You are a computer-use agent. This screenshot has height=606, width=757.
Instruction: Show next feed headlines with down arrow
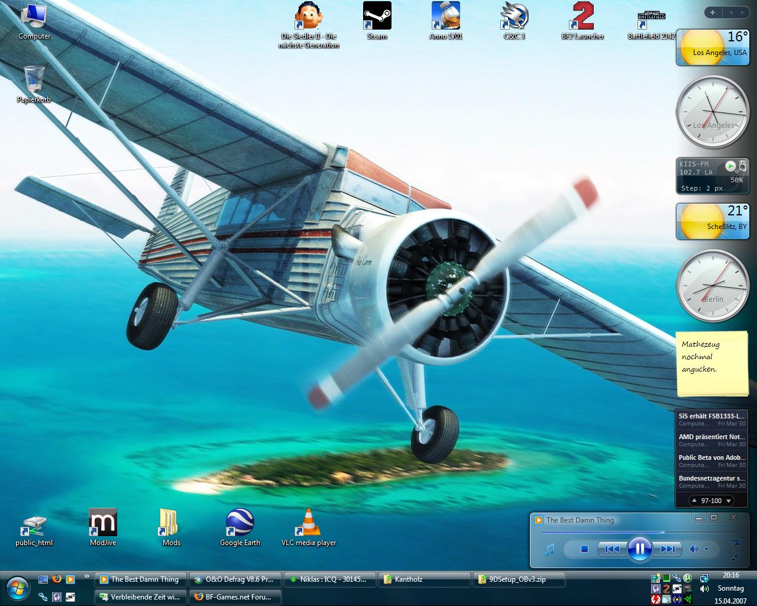click(729, 501)
